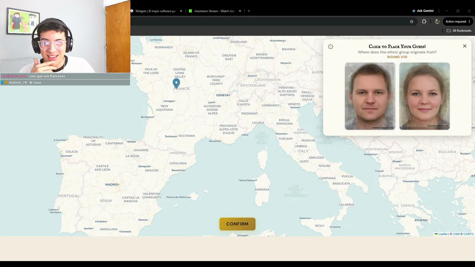
Task: Click the BULGARIA label on the map
Action: (447, 152)
